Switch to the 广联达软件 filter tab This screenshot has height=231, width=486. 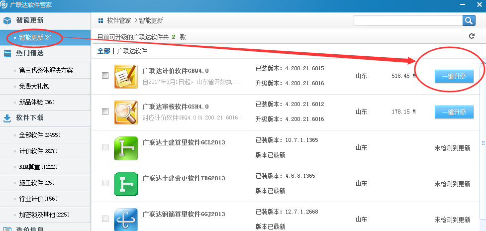132,51
